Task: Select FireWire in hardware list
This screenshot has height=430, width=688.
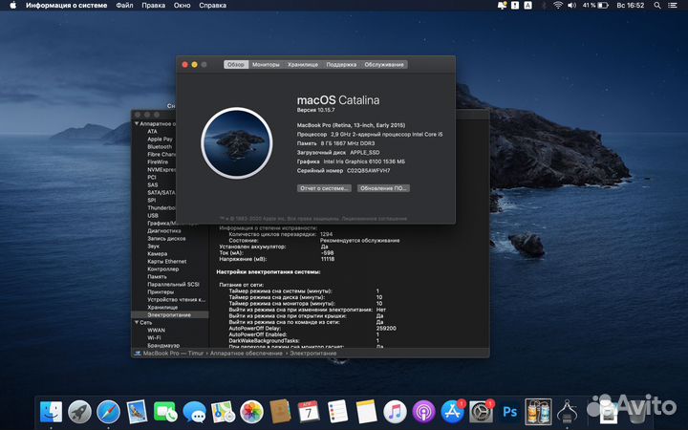Action: (x=158, y=161)
